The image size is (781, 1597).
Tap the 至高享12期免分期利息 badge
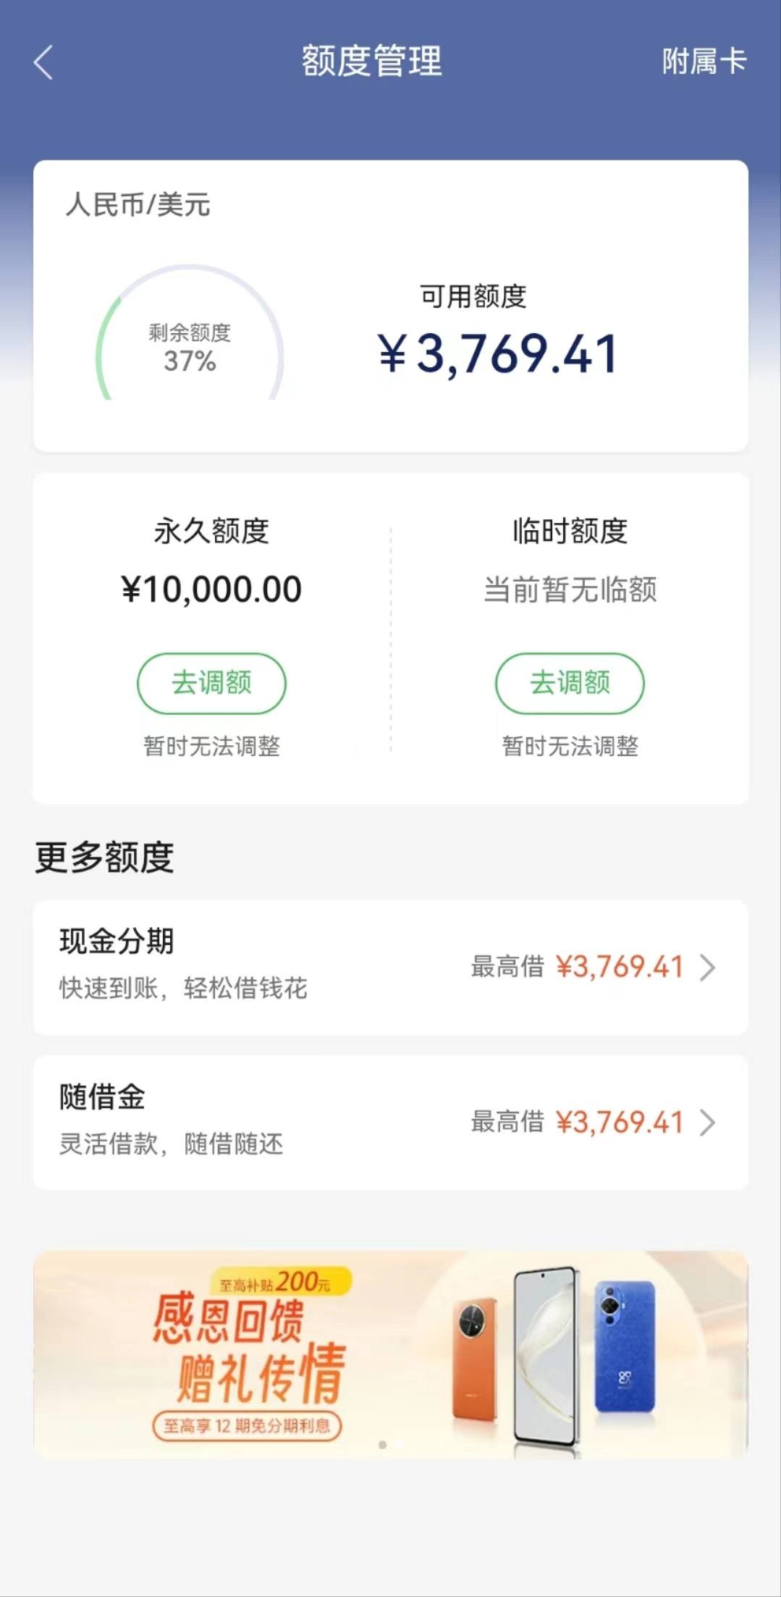247,1426
